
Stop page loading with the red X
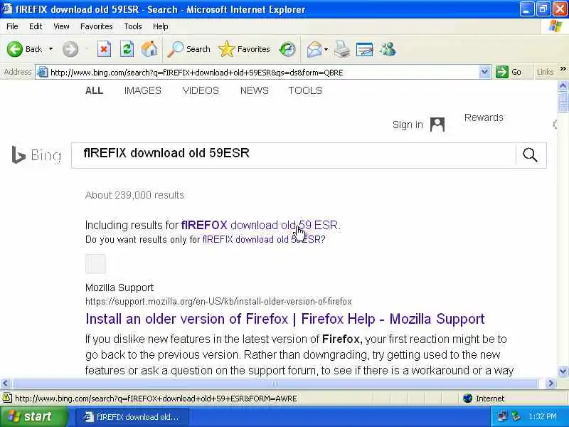pos(104,49)
